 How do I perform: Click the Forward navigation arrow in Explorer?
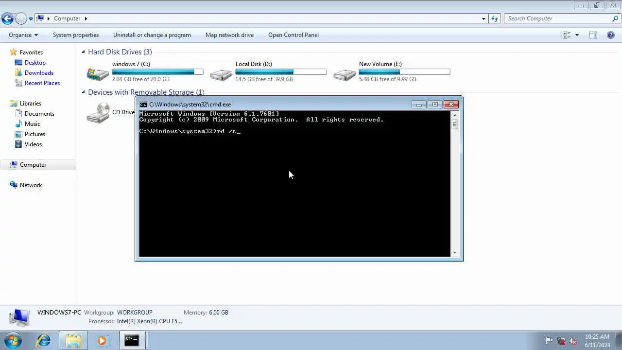21,19
